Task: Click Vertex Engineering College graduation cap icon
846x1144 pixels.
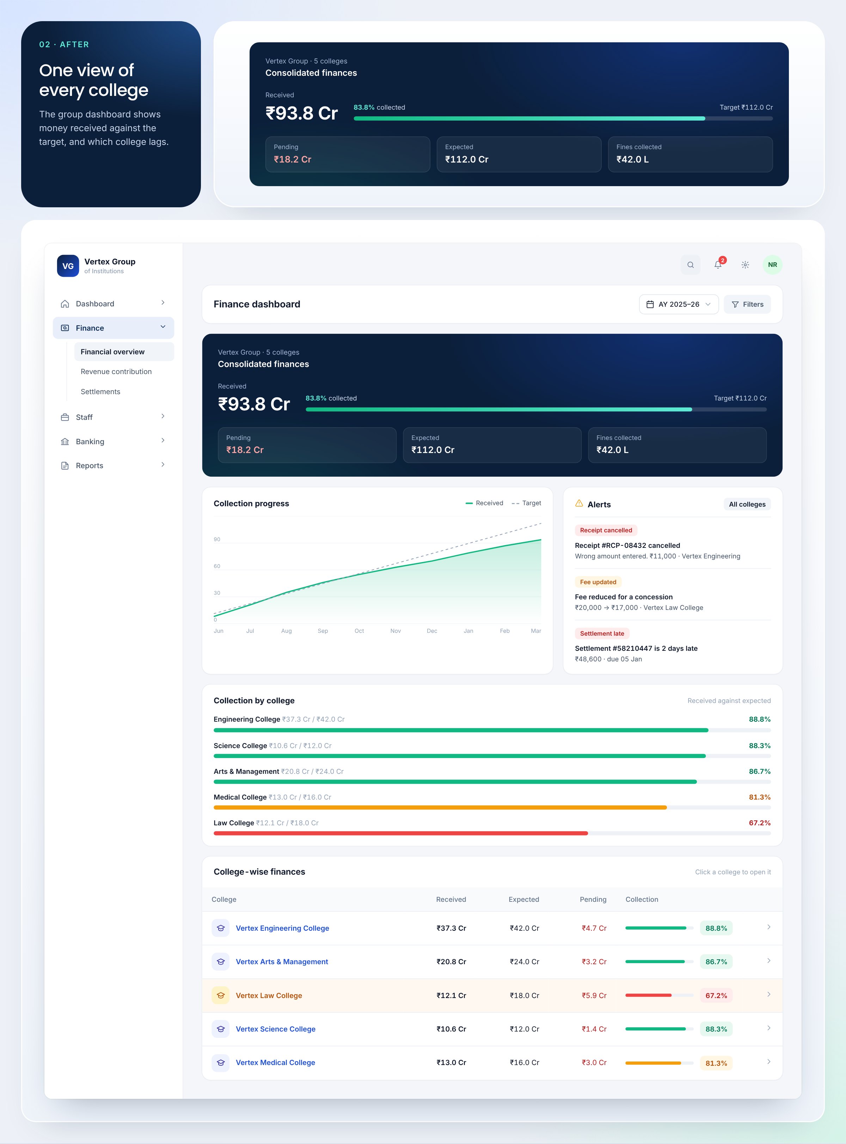Action: tap(221, 928)
